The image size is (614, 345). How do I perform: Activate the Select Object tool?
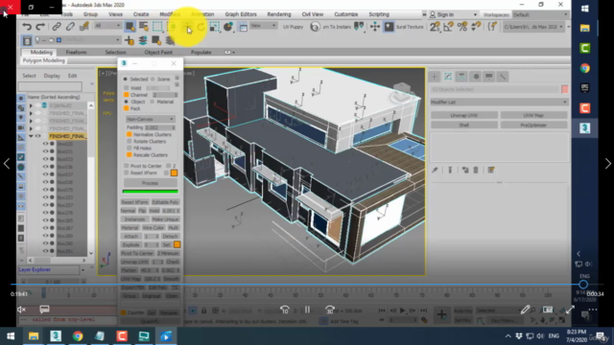click(130, 27)
